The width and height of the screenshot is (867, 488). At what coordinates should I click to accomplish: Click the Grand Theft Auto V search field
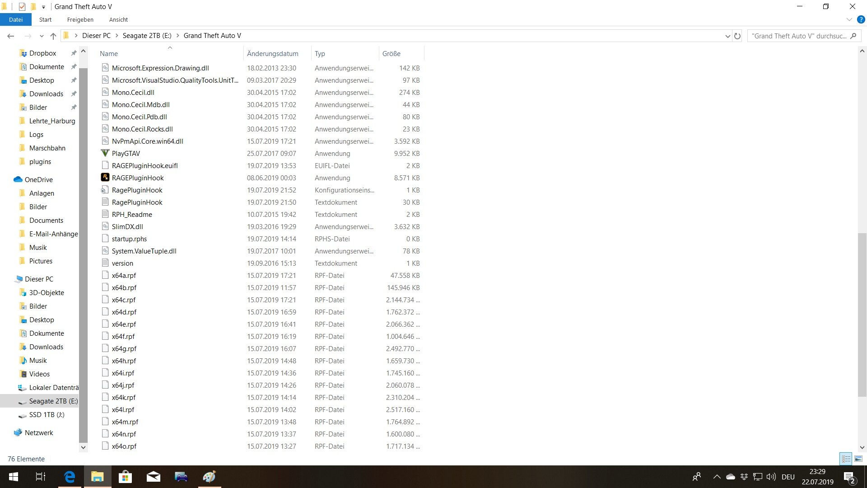(x=799, y=36)
